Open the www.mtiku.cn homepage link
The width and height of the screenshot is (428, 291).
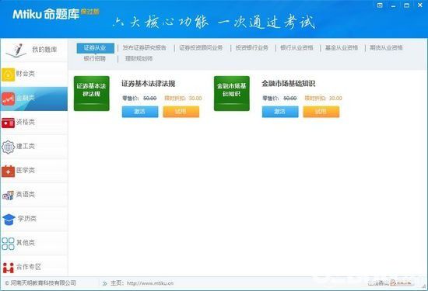(150, 283)
